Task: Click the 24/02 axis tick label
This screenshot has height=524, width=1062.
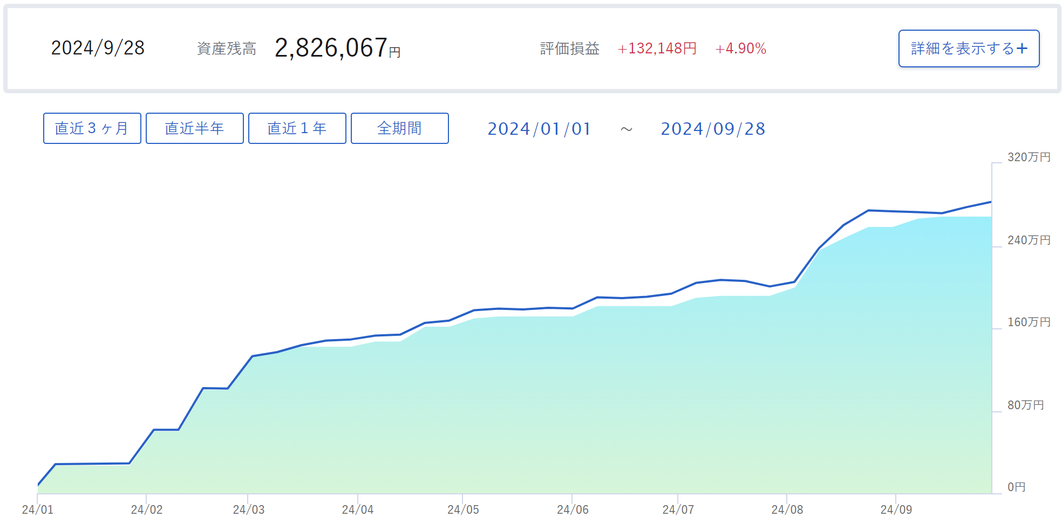Action: point(147,509)
